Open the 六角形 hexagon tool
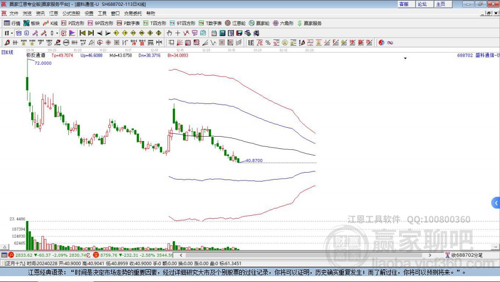Viewport: 500px width, 282px height. (283, 23)
